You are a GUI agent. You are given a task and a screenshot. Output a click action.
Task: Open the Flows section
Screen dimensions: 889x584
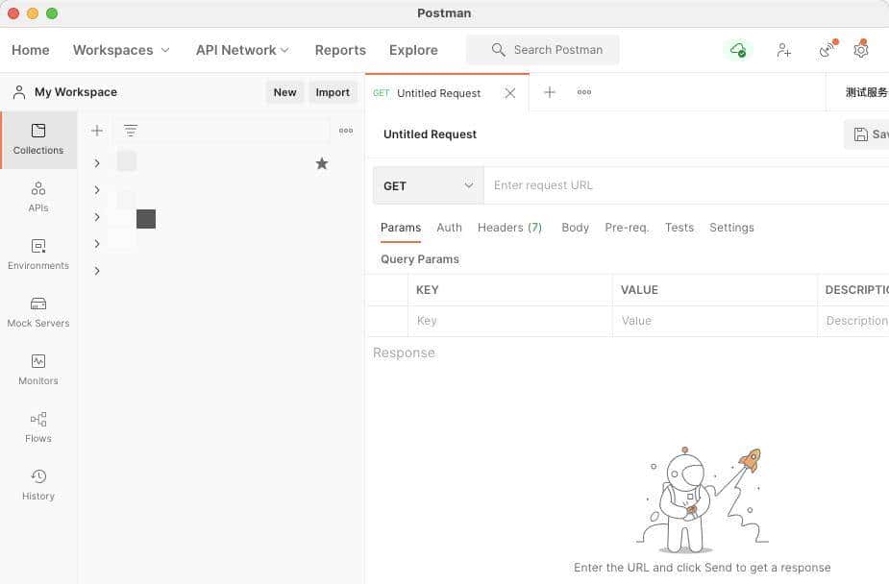pos(38,427)
